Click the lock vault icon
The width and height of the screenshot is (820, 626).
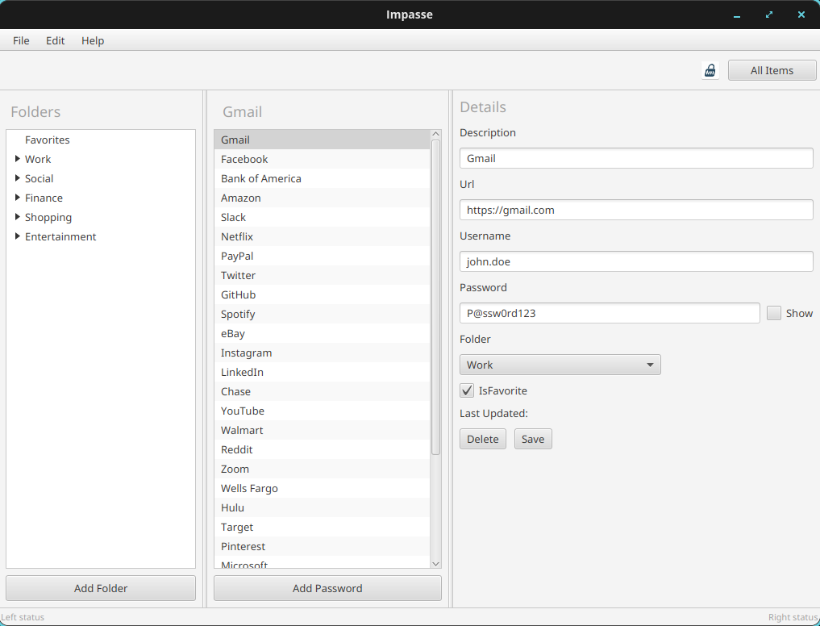point(710,70)
